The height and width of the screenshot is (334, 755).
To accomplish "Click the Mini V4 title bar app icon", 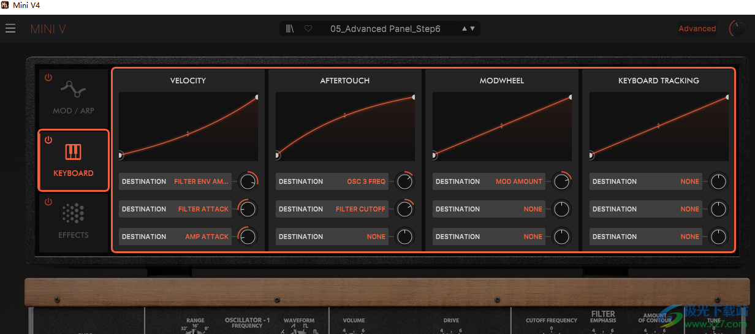I will coord(5,5).
